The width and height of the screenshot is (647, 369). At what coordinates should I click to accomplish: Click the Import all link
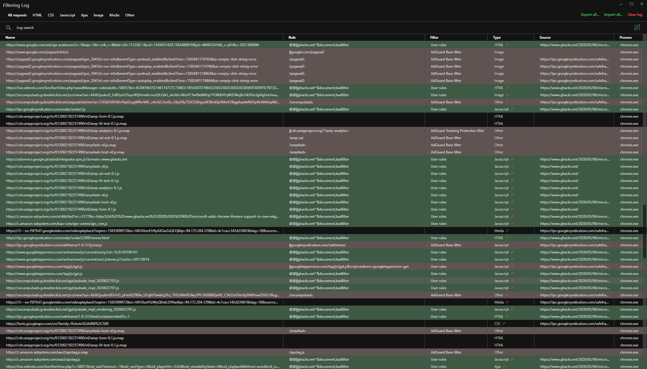click(613, 14)
